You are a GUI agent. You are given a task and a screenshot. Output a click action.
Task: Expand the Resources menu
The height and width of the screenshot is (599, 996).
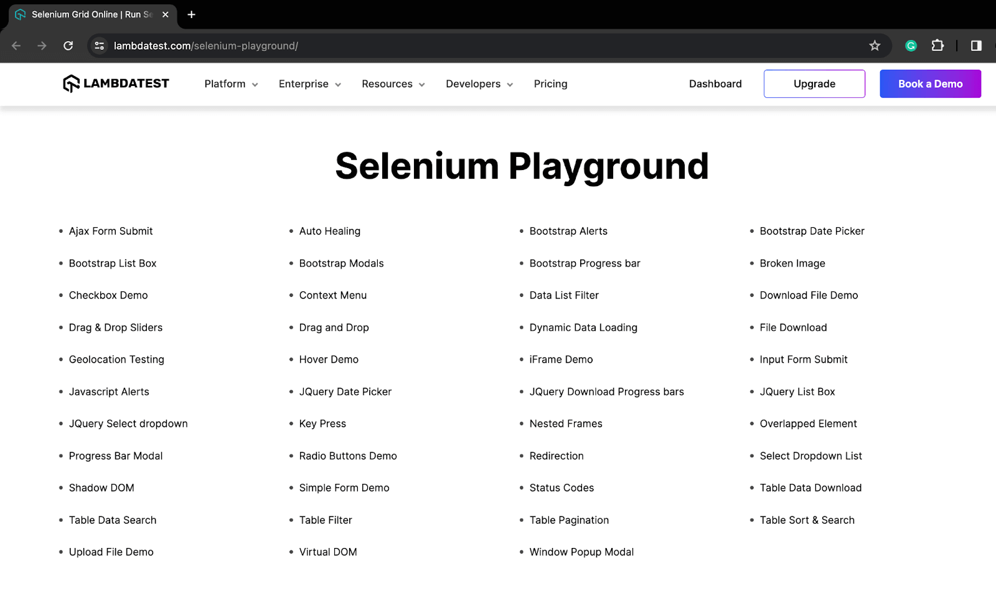click(393, 84)
